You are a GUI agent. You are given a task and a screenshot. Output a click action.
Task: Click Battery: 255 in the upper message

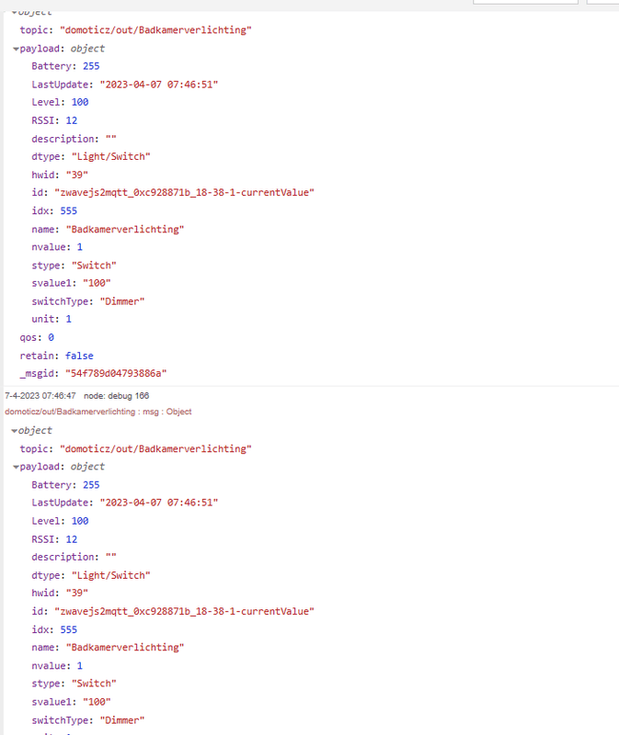click(65, 66)
